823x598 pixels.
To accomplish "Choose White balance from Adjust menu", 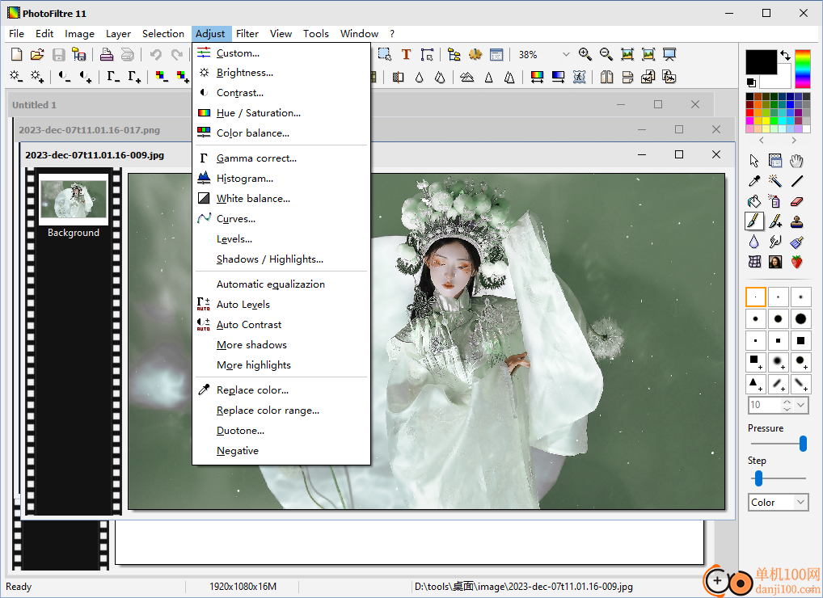I will click(x=281, y=198).
